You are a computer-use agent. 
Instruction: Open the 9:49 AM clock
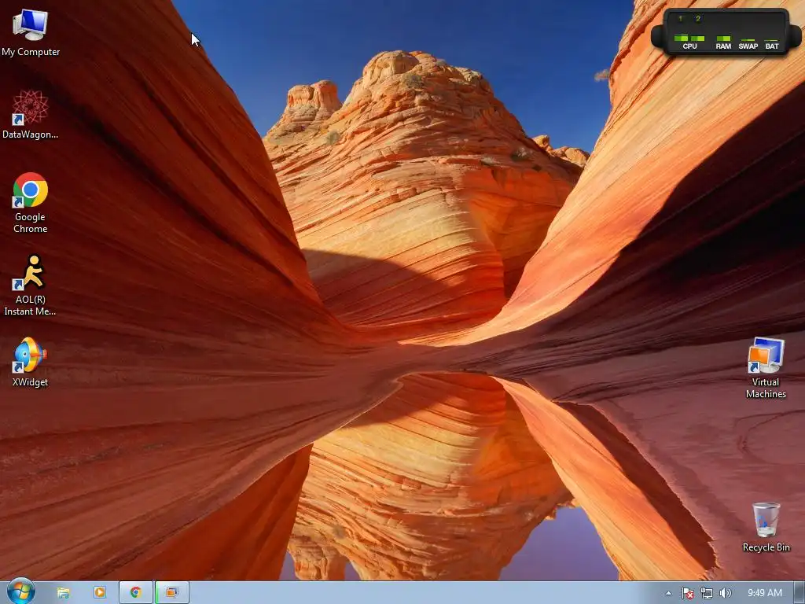(x=764, y=593)
